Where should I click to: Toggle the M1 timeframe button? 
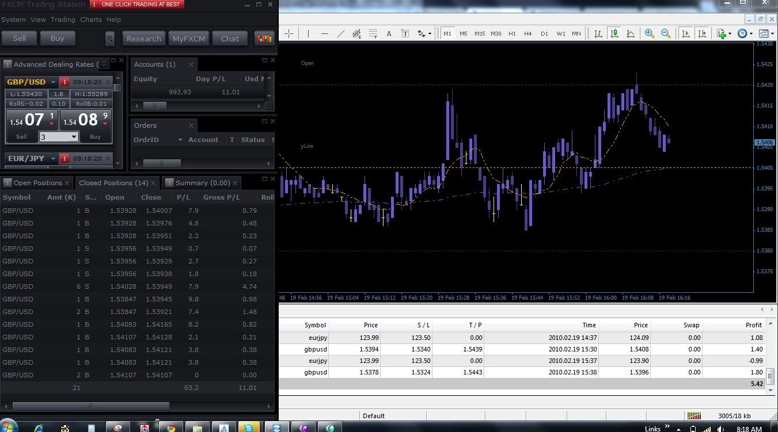[447, 34]
